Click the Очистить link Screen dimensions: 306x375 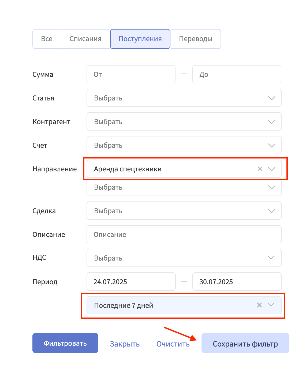click(173, 344)
